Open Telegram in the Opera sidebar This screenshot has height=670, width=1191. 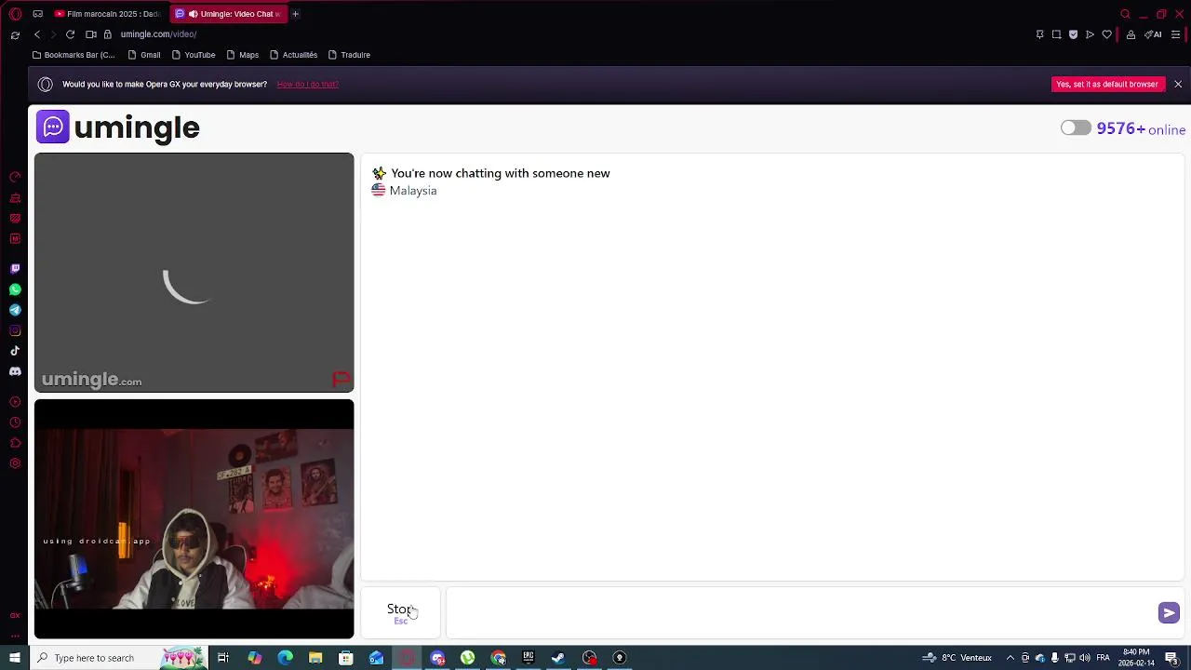(x=15, y=310)
